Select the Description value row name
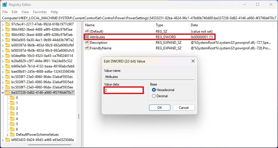Image resolution: width=278 pixels, height=148 pixels. (98, 43)
